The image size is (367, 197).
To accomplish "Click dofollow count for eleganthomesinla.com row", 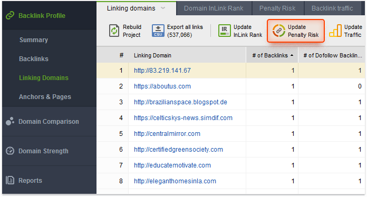I will tap(360, 181).
